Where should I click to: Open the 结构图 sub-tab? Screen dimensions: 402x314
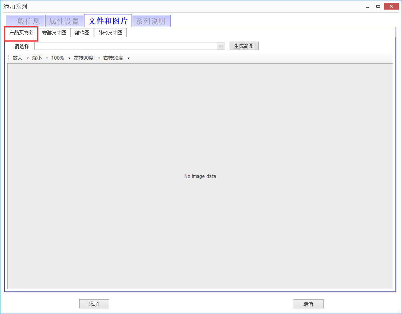coord(82,33)
